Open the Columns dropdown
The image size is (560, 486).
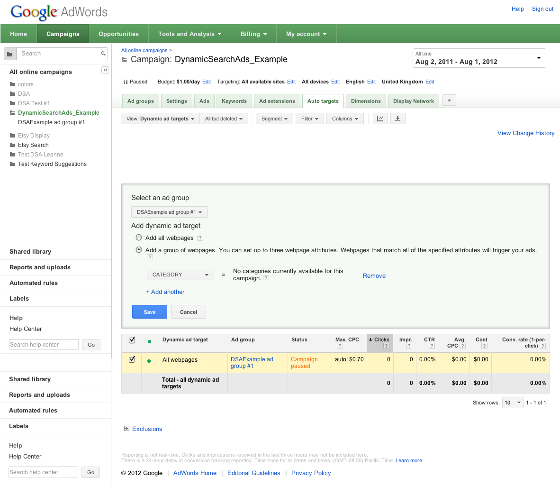tap(345, 119)
